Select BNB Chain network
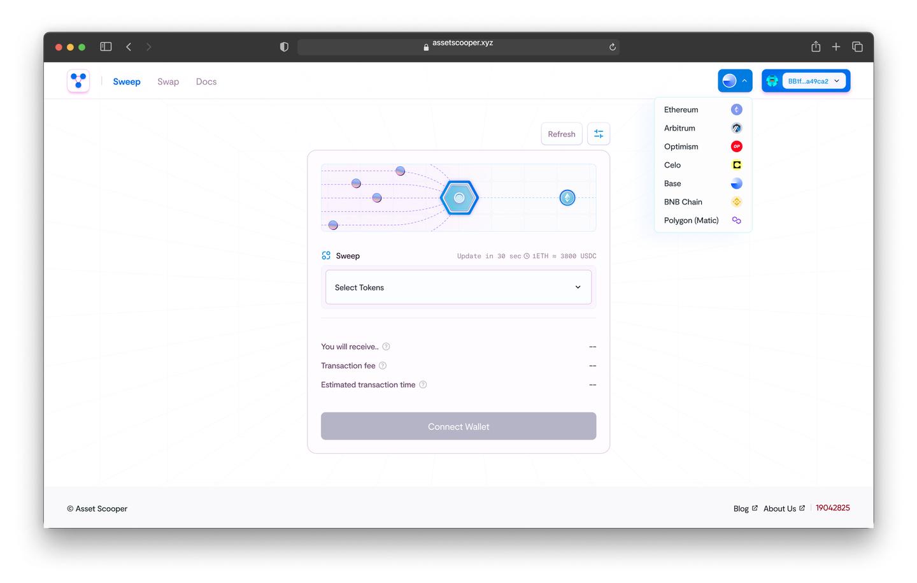The image size is (917, 583). 703,202
